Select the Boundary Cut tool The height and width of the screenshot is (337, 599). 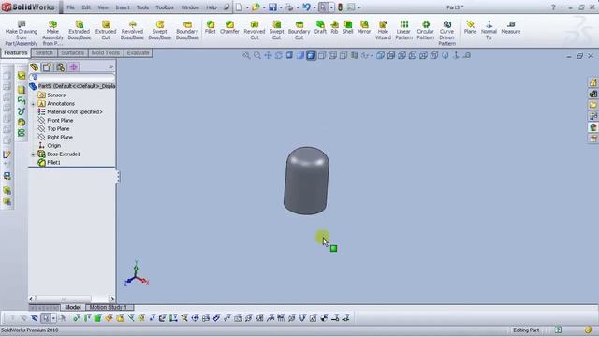(x=299, y=31)
